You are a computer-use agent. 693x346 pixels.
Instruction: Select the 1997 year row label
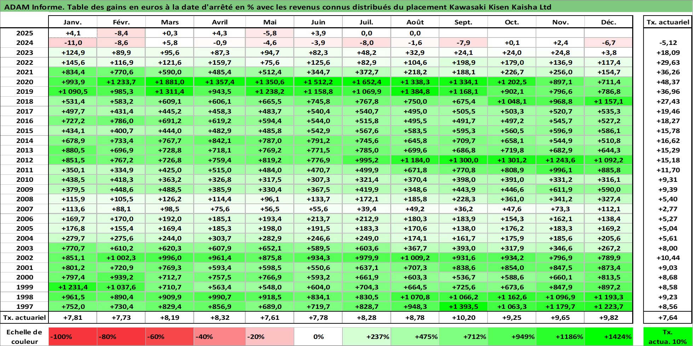click(x=25, y=307)
